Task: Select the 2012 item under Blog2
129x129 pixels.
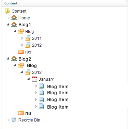Action: point(37,72)
